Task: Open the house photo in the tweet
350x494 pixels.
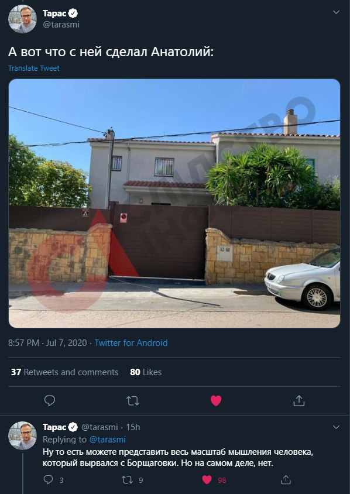Action: pyautogui.click(x=174, y=203)
